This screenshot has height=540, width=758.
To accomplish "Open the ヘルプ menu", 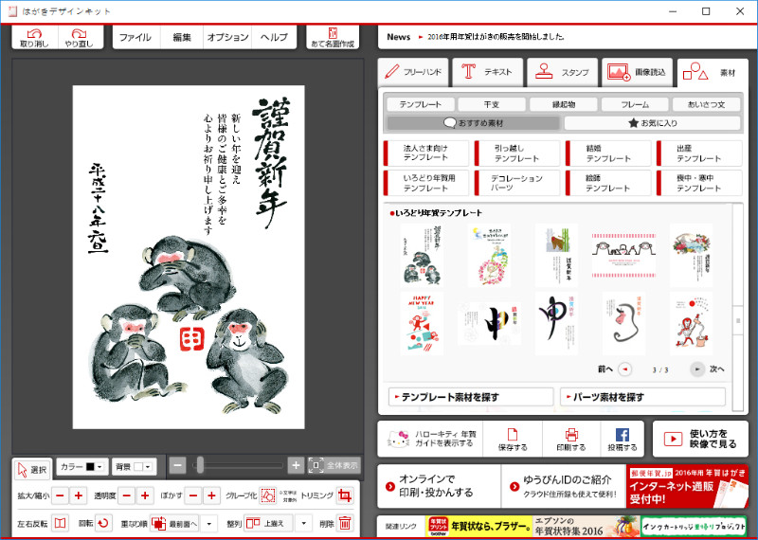I will (x=274, y=37).
